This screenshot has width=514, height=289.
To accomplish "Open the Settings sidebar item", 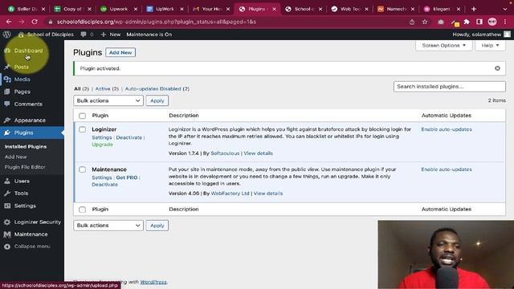I will [x=25, y=206].
